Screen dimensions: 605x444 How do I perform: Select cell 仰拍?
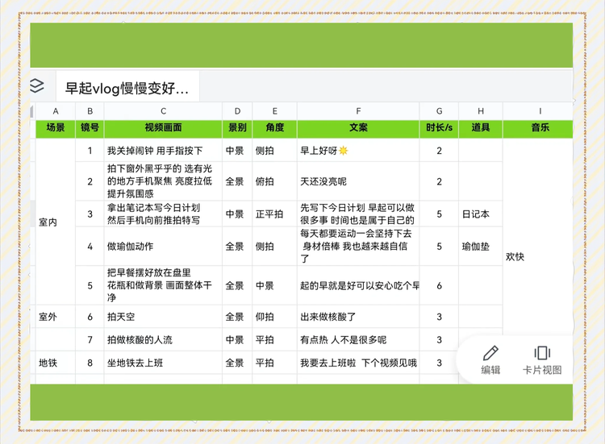point(275,317)
